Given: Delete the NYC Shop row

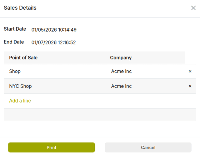Looking at the screenshot, I should (x=190, y=86).
